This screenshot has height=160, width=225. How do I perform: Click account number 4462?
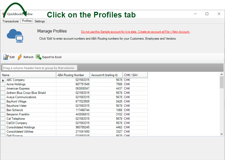[x=119, y=127]
